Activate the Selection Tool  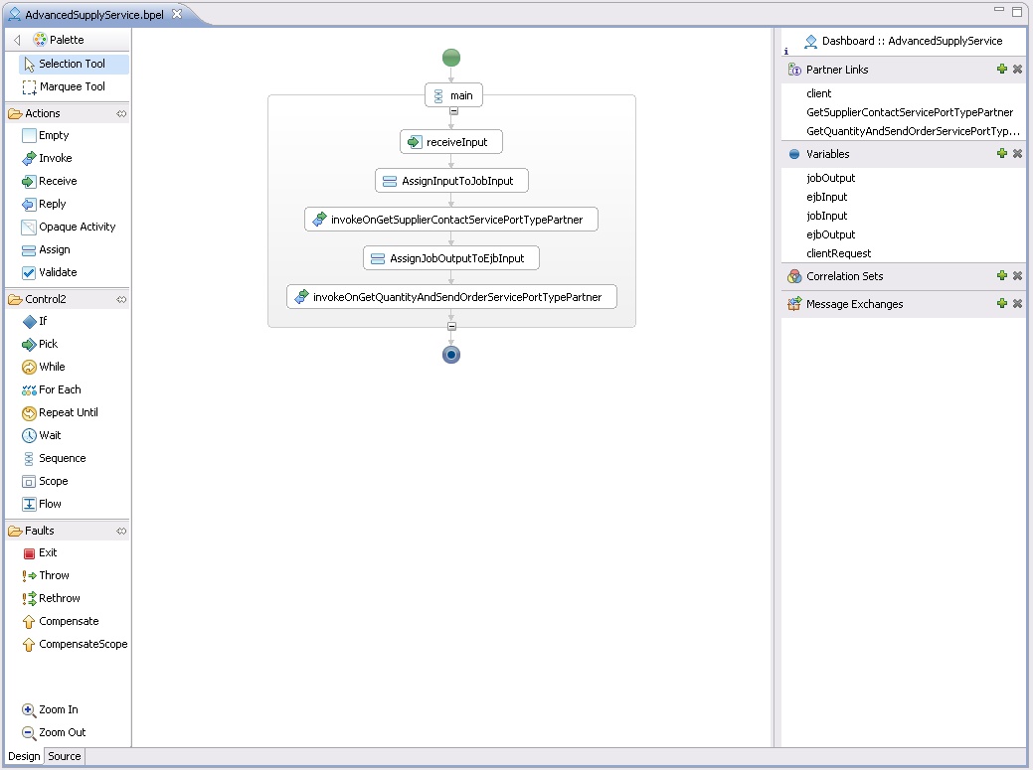[x=72, y=64]
